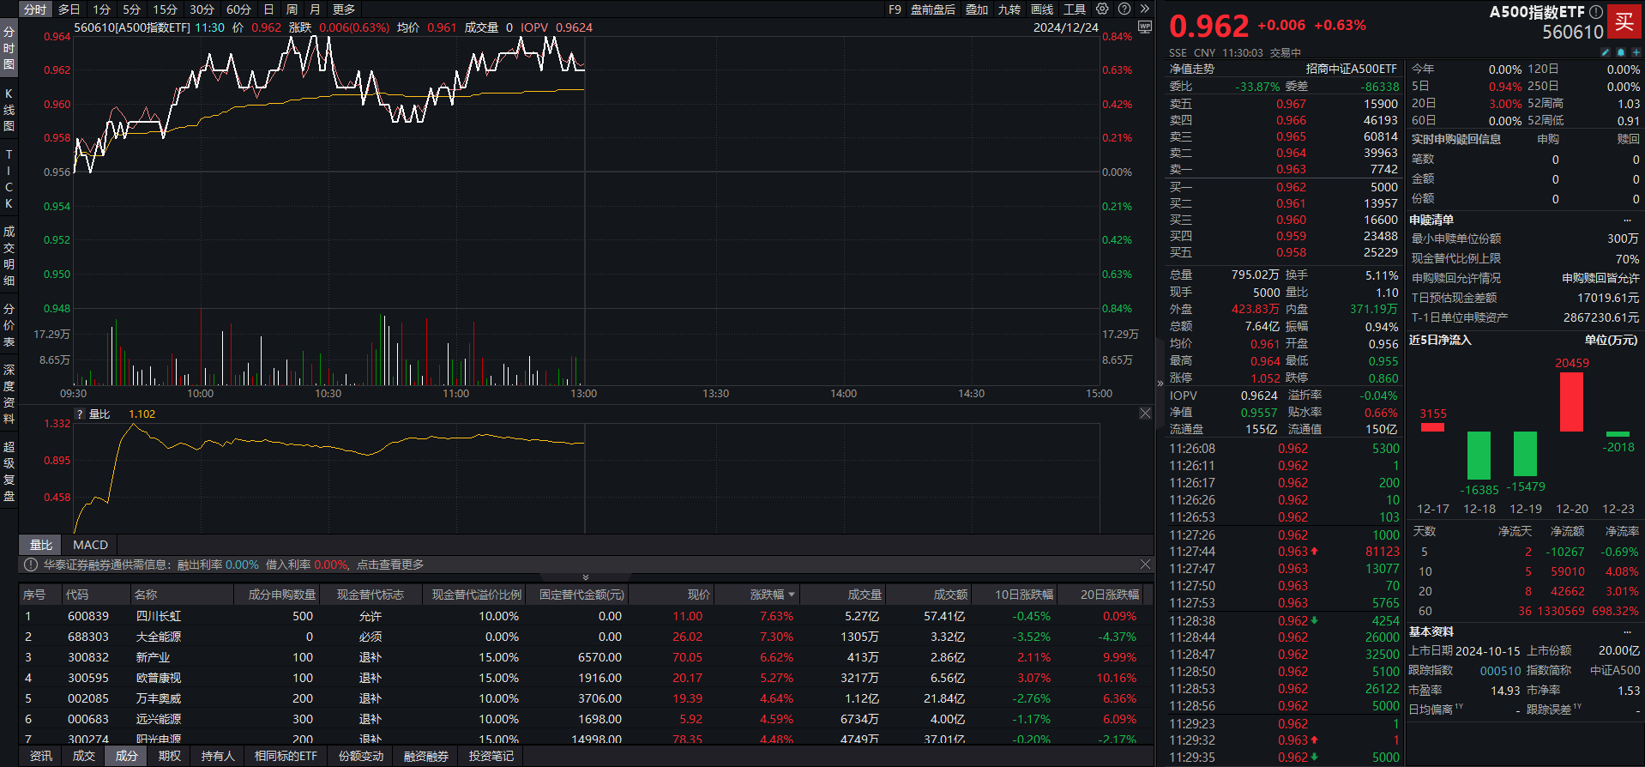Expand the toolbar double-arrow overflow
This screenshot has width=1645, height=767.
(x=1144, y=9)
